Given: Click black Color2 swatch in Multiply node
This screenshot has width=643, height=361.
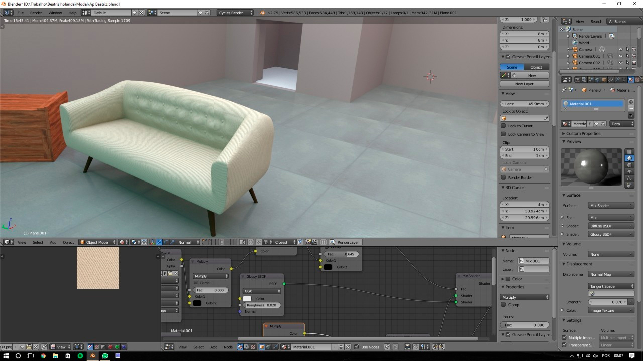Looking at the screenshot, I should (197, 303).
